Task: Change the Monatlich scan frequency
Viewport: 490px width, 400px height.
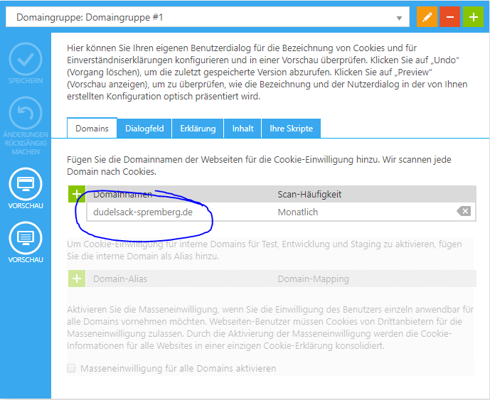Action: click(x=298, y=212)
